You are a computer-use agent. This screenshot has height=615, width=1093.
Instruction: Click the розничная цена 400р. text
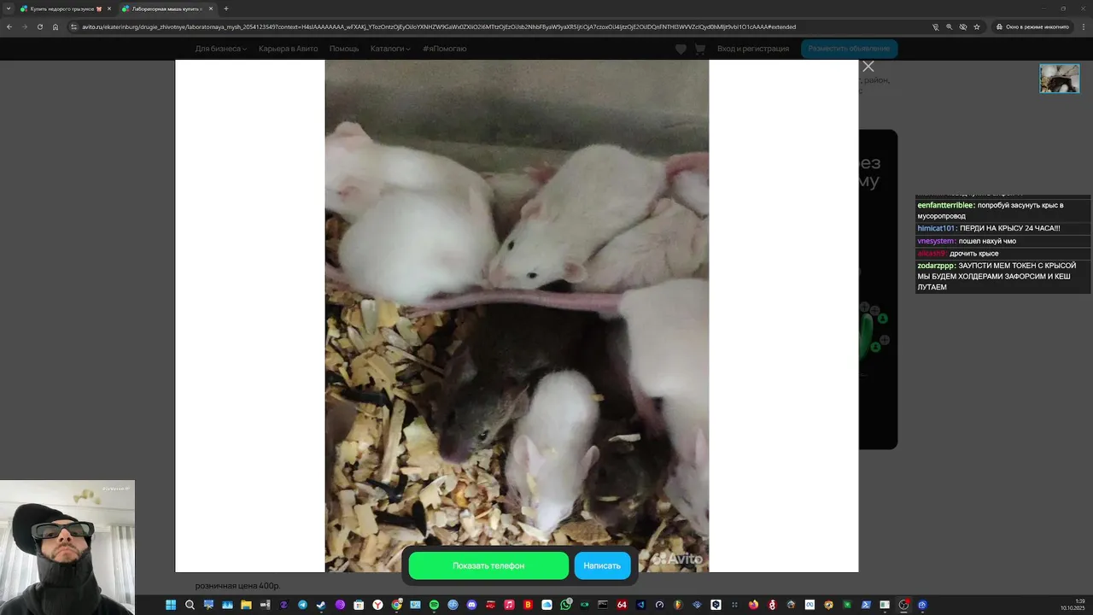237,586
